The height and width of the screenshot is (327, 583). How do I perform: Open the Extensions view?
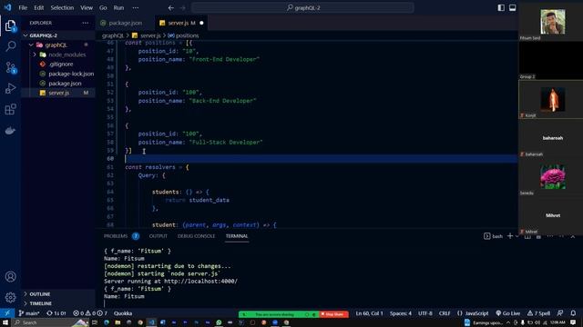[x=10, y=109]
